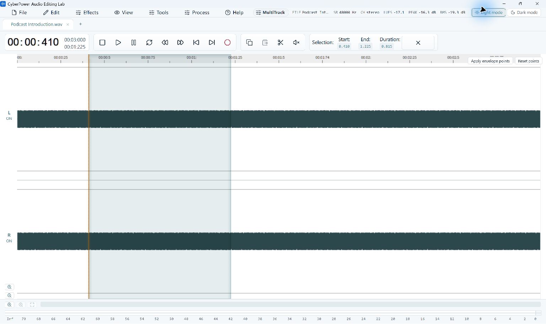Click the red Record button
Screen dimensions: 546x324
[x=227, y=43]
